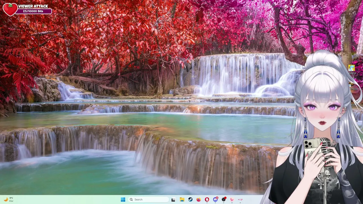Click the Viewer Attack bits progress bar
Image resolution: width=363 pixels, height=204 pixels.
coord(33,11)
